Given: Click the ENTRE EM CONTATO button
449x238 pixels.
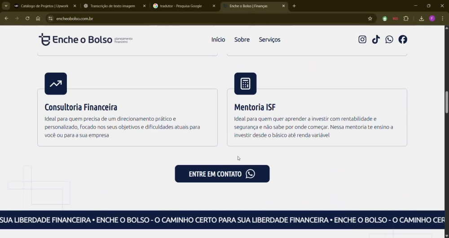Looking at the screenshot, I should tap(222, 174).
